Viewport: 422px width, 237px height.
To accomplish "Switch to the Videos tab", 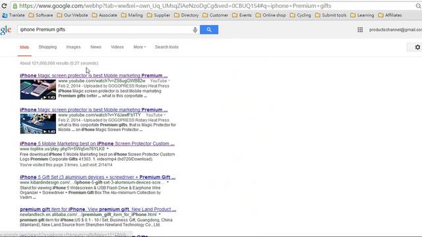I will [x=117, y=47].
